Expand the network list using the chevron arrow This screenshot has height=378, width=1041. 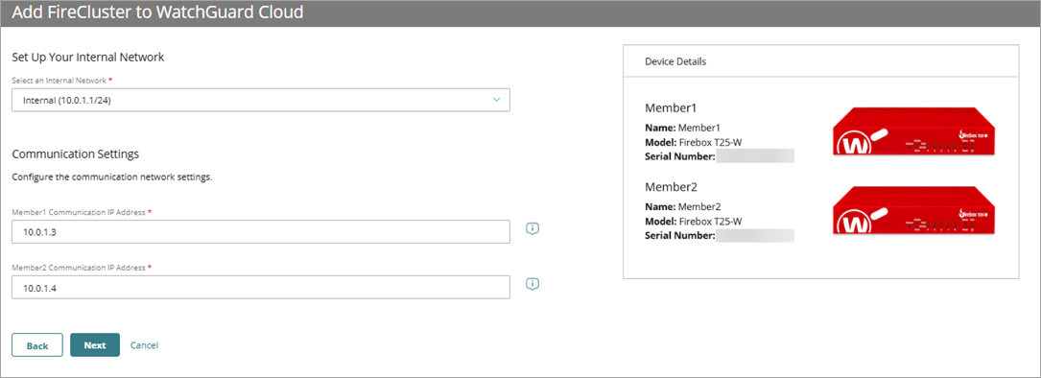[x=496, y=100]
